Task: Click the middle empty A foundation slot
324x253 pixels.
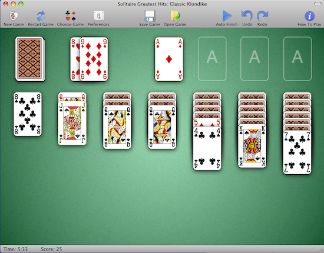Action: (254, 59)
